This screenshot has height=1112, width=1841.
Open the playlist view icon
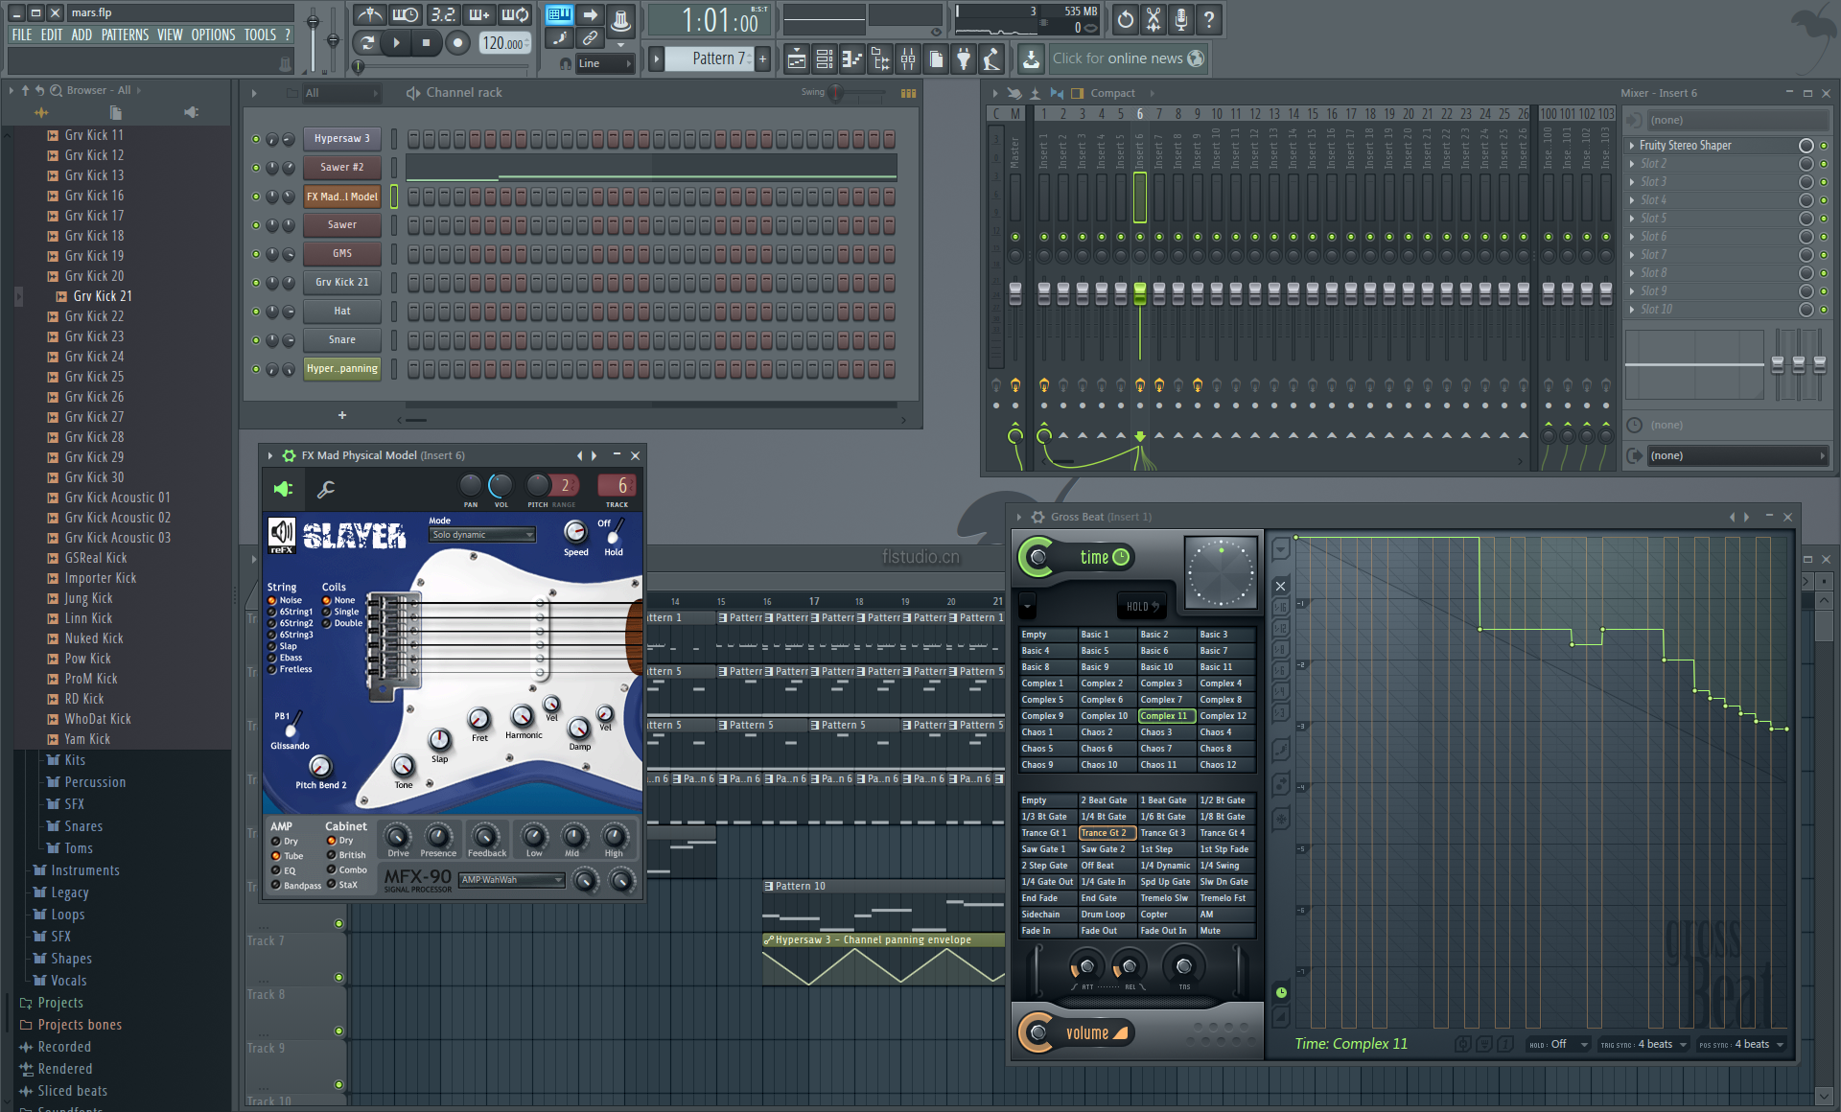(796, 59)
